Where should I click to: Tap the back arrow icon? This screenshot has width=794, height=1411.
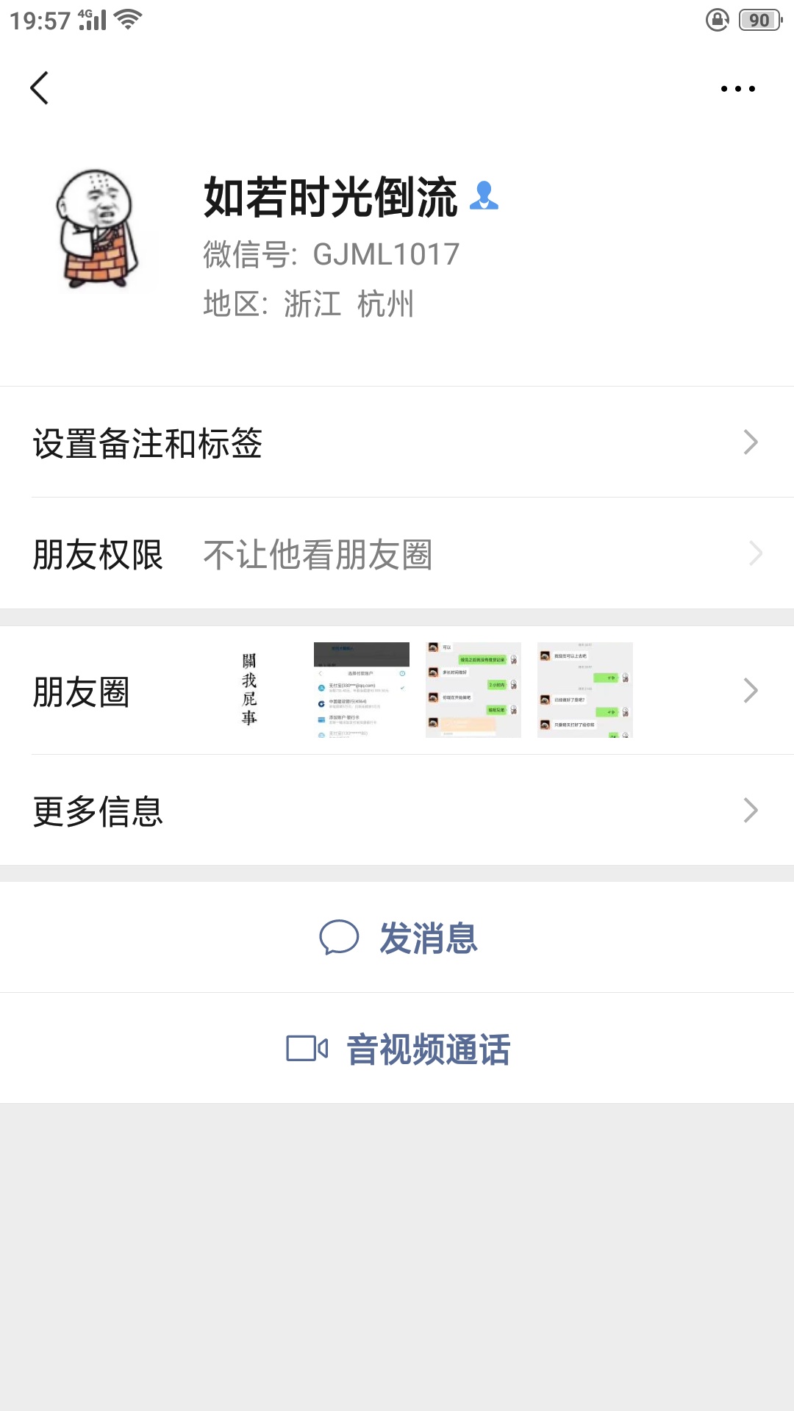[x=40, y=88]
